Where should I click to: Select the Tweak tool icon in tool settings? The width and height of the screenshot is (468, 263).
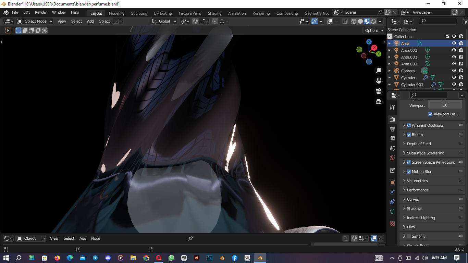[x=8, y=30]
